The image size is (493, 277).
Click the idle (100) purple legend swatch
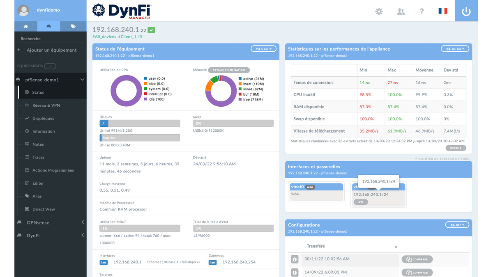click(x=145, y=99)
